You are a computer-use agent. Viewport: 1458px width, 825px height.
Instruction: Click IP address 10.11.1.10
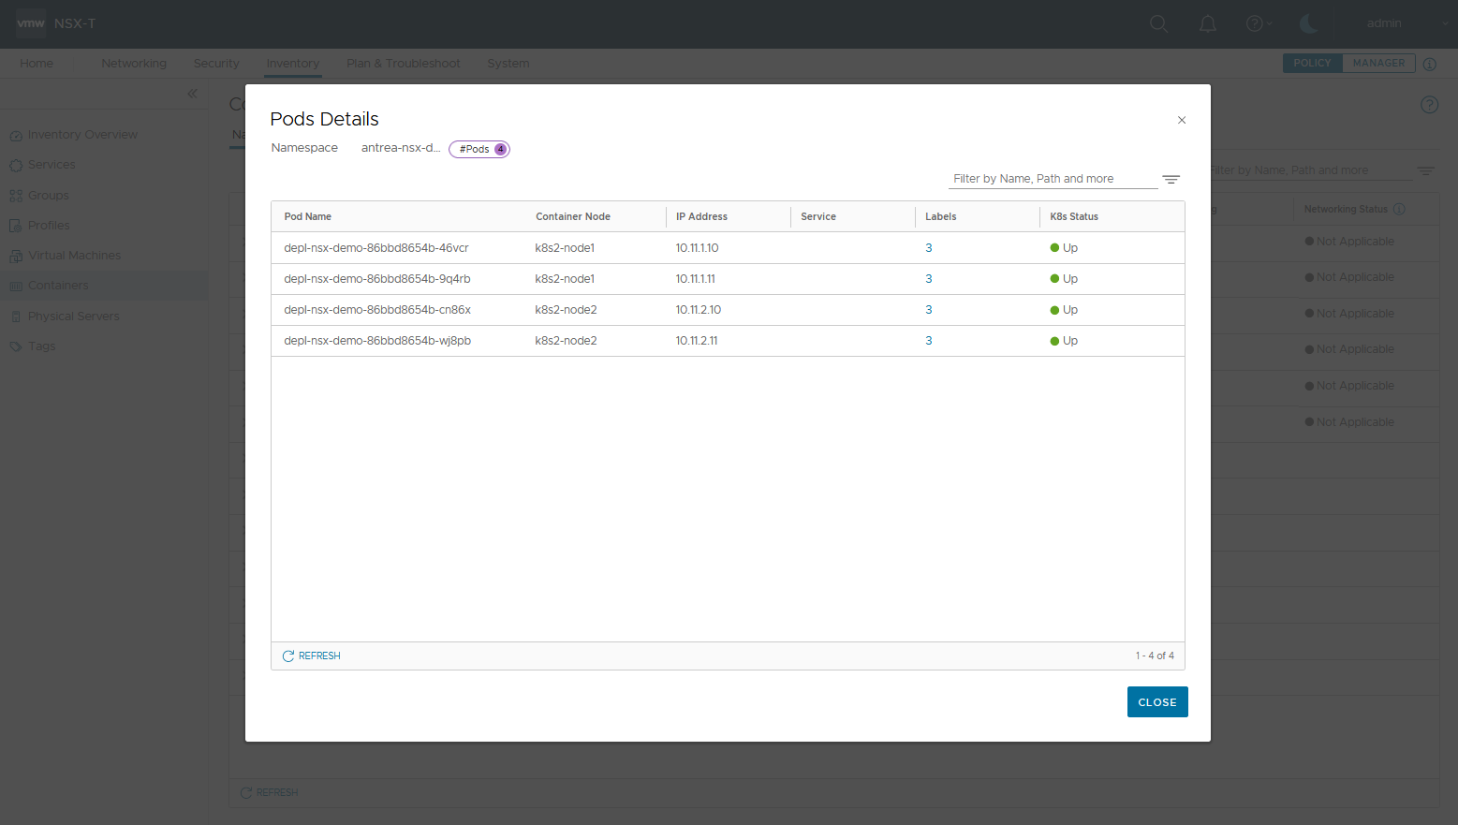pyautogui.click(x=698, y=248)
